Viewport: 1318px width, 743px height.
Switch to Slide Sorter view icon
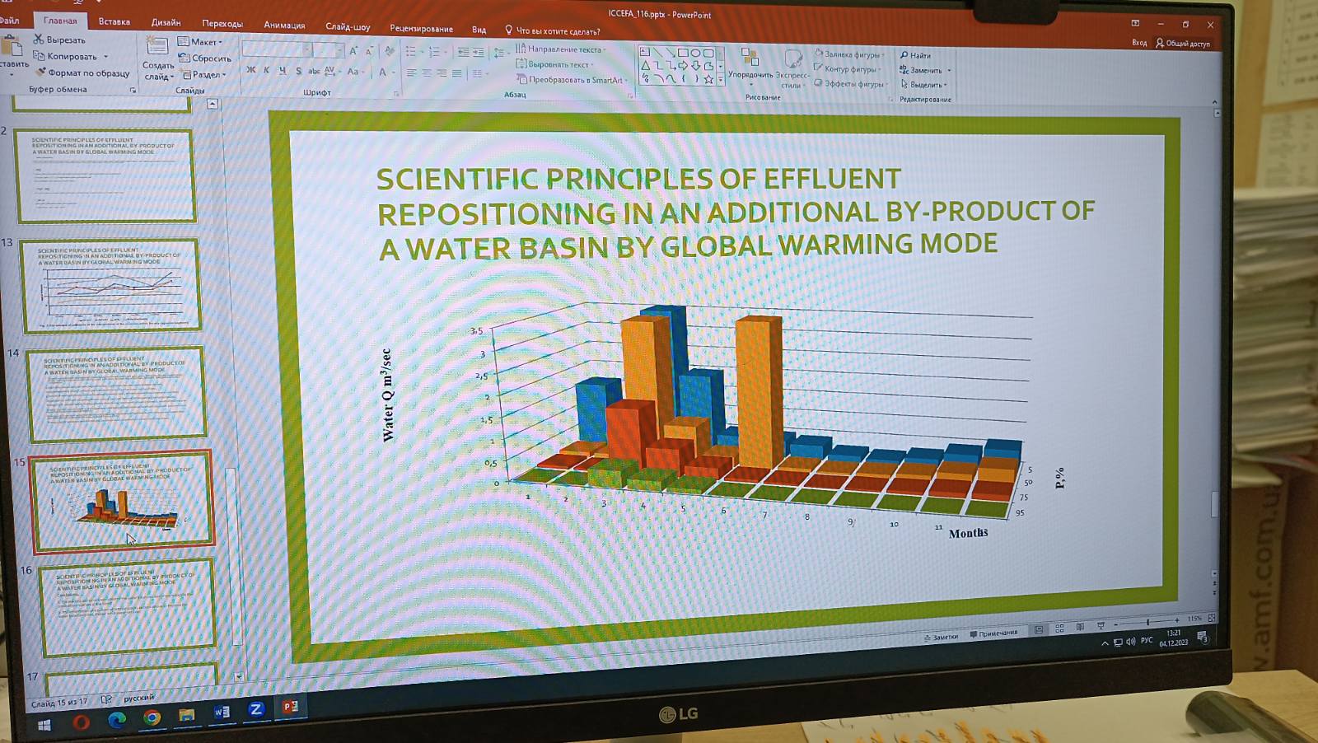(x=1059, y=629)
